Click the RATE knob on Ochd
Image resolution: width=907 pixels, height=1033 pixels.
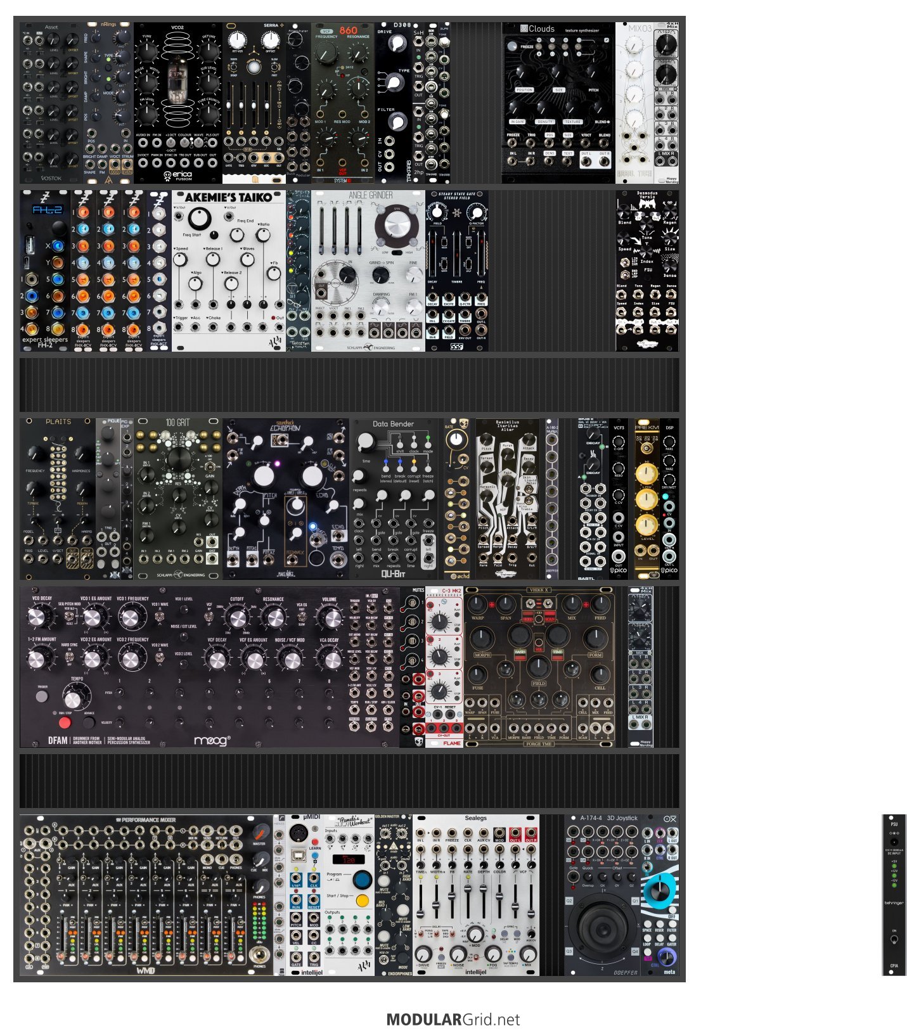[456, 440]
